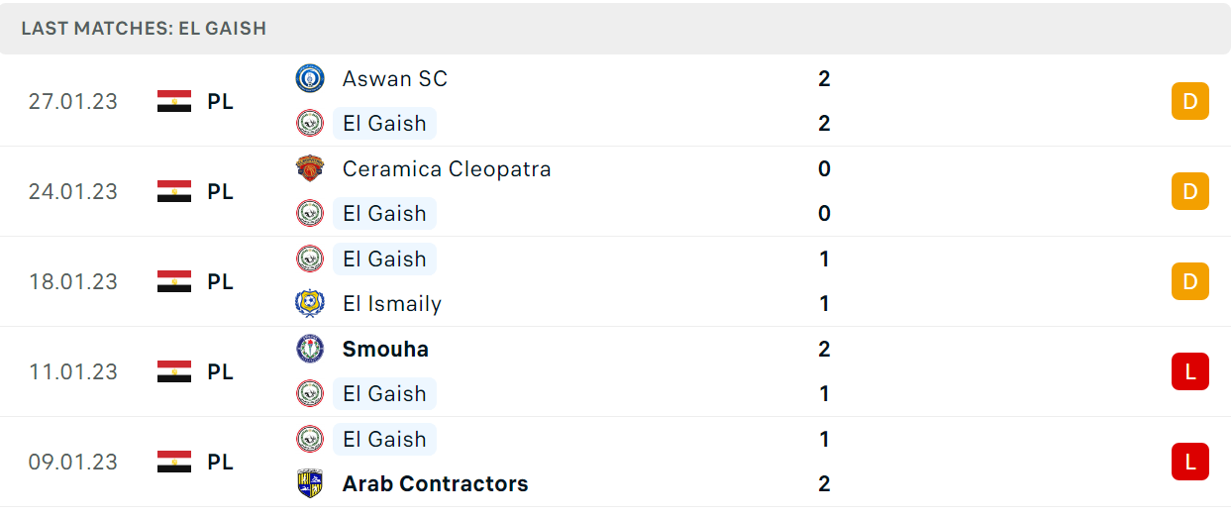Click the Smouha club crest
The height and width of the screenshot is (519, 1231).
click(x=310, y=349)
